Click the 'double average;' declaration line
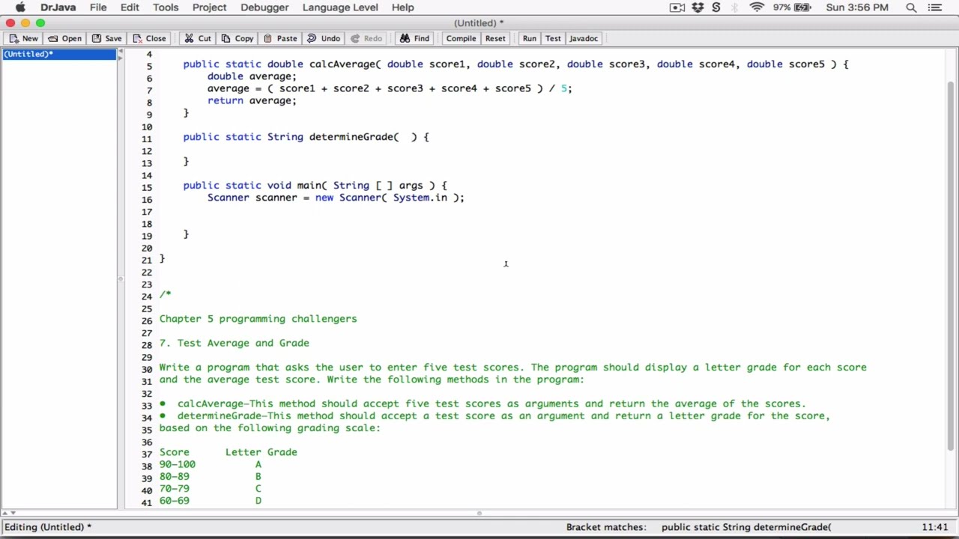Screen dimensions: 959x539 [x=252, y=76]
